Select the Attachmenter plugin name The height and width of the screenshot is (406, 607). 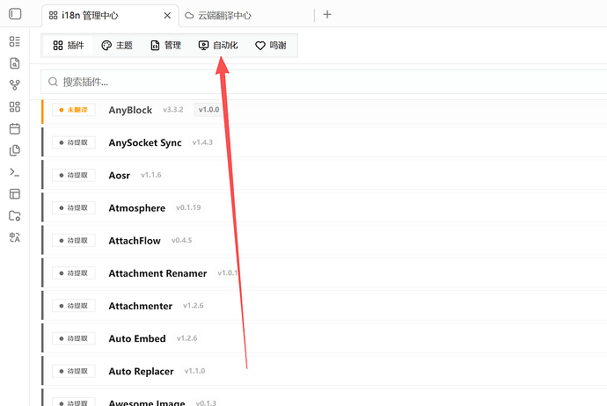(x=141, y=306)
